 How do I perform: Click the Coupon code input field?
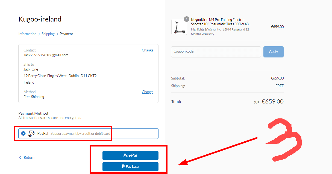coord(216,52)
